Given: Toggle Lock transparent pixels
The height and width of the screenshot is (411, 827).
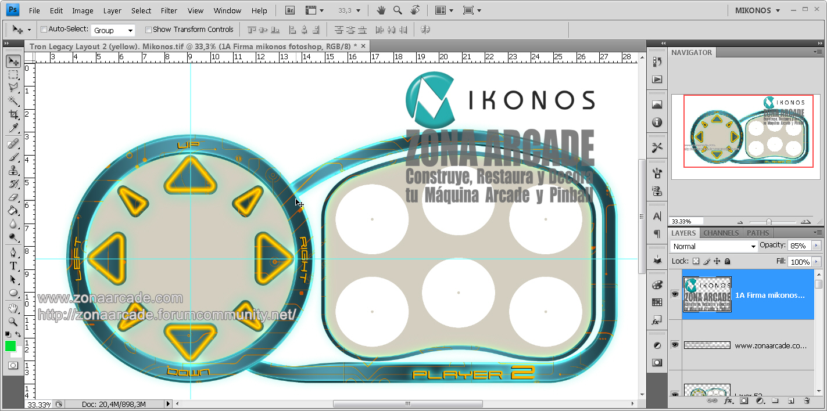Looking at the screenshot, I should click(696, 261).
